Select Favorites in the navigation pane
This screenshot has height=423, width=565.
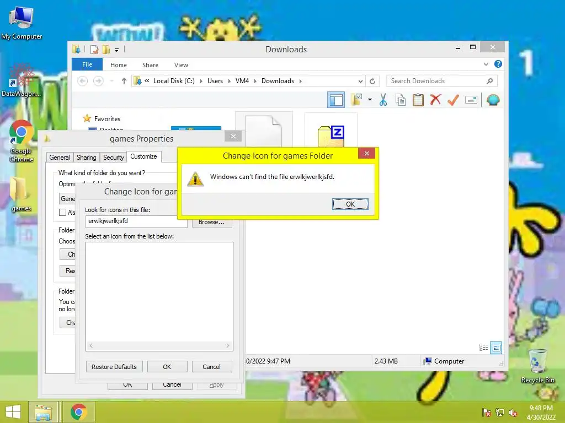pos(107,119)
